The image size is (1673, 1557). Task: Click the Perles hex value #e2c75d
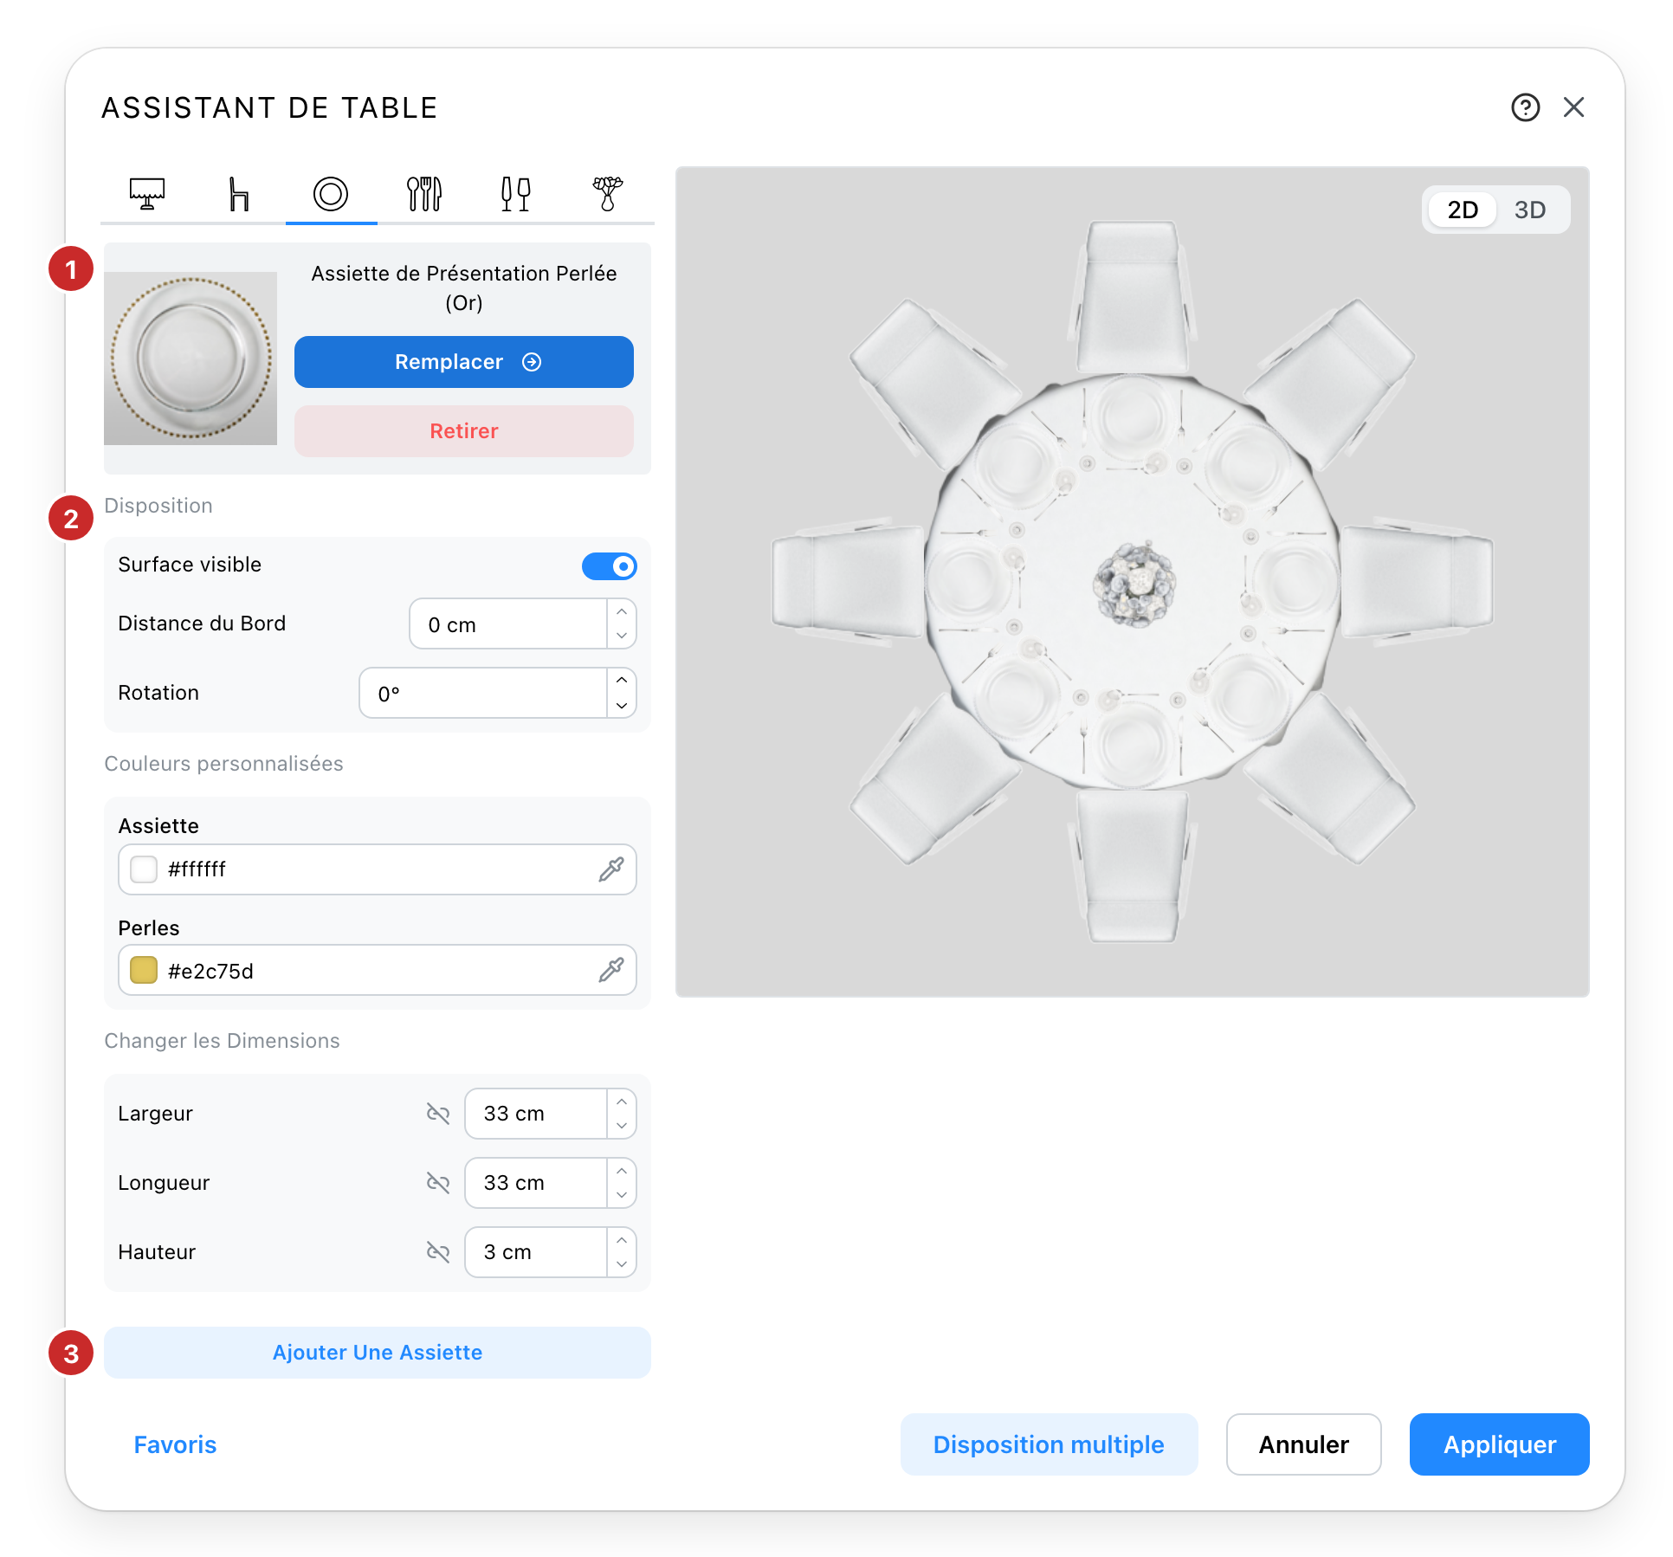[x=210, y=971]
